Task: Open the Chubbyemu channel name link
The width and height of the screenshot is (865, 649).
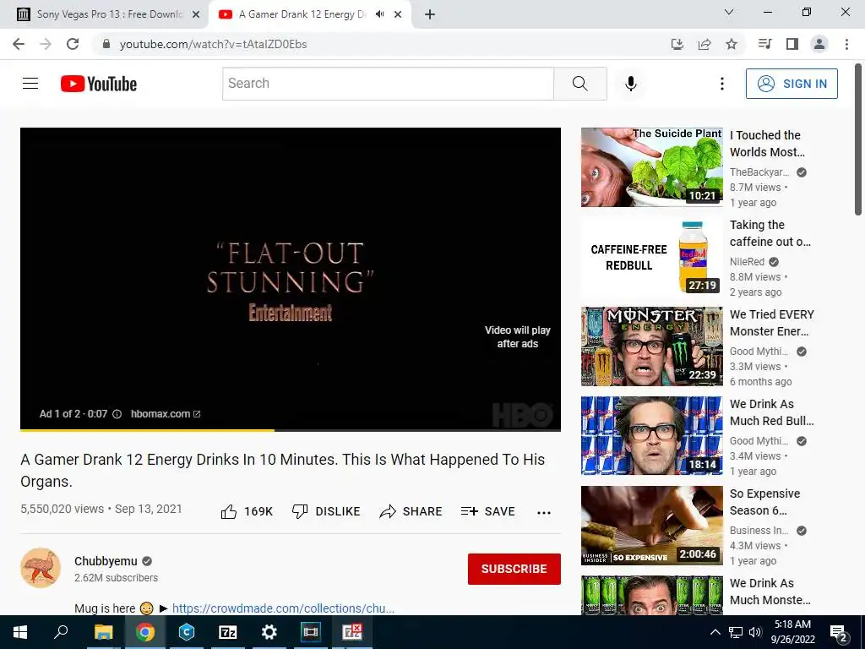Action: (106, 561)
